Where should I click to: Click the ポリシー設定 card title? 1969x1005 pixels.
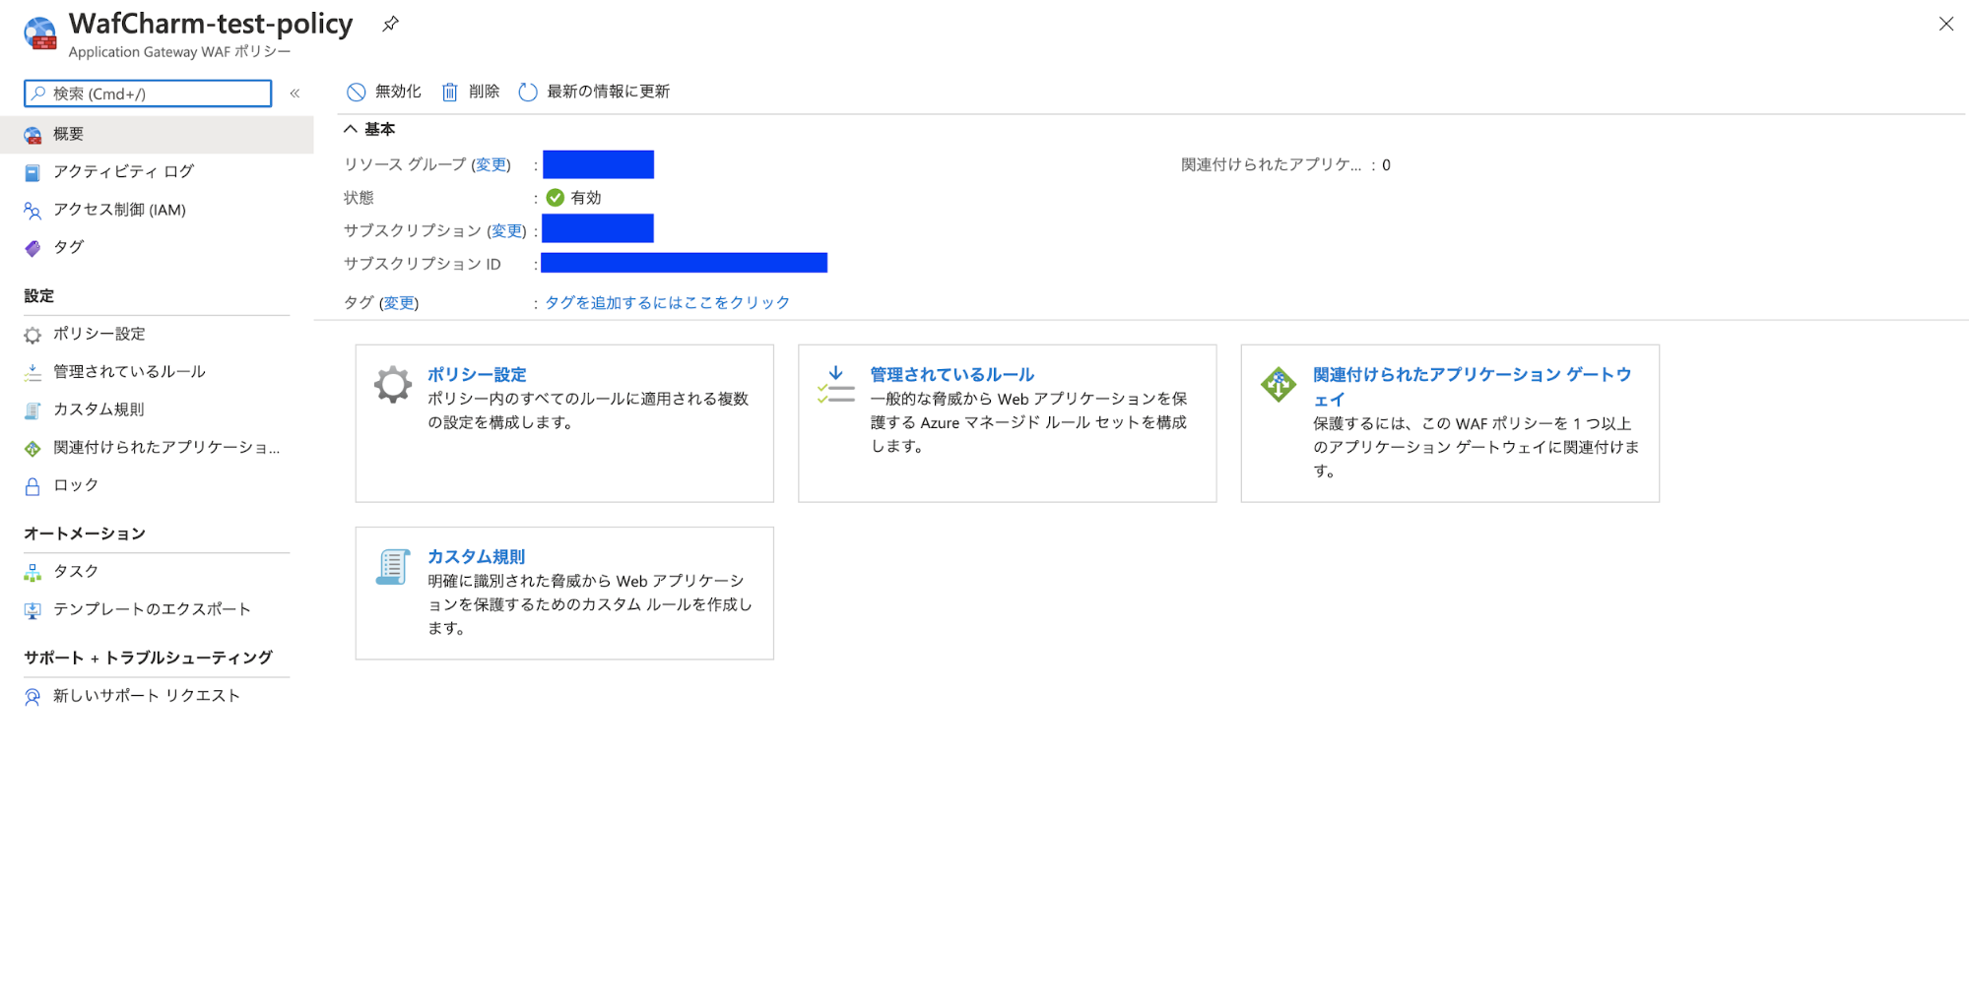pyautogui.click(x=477, y=374)
